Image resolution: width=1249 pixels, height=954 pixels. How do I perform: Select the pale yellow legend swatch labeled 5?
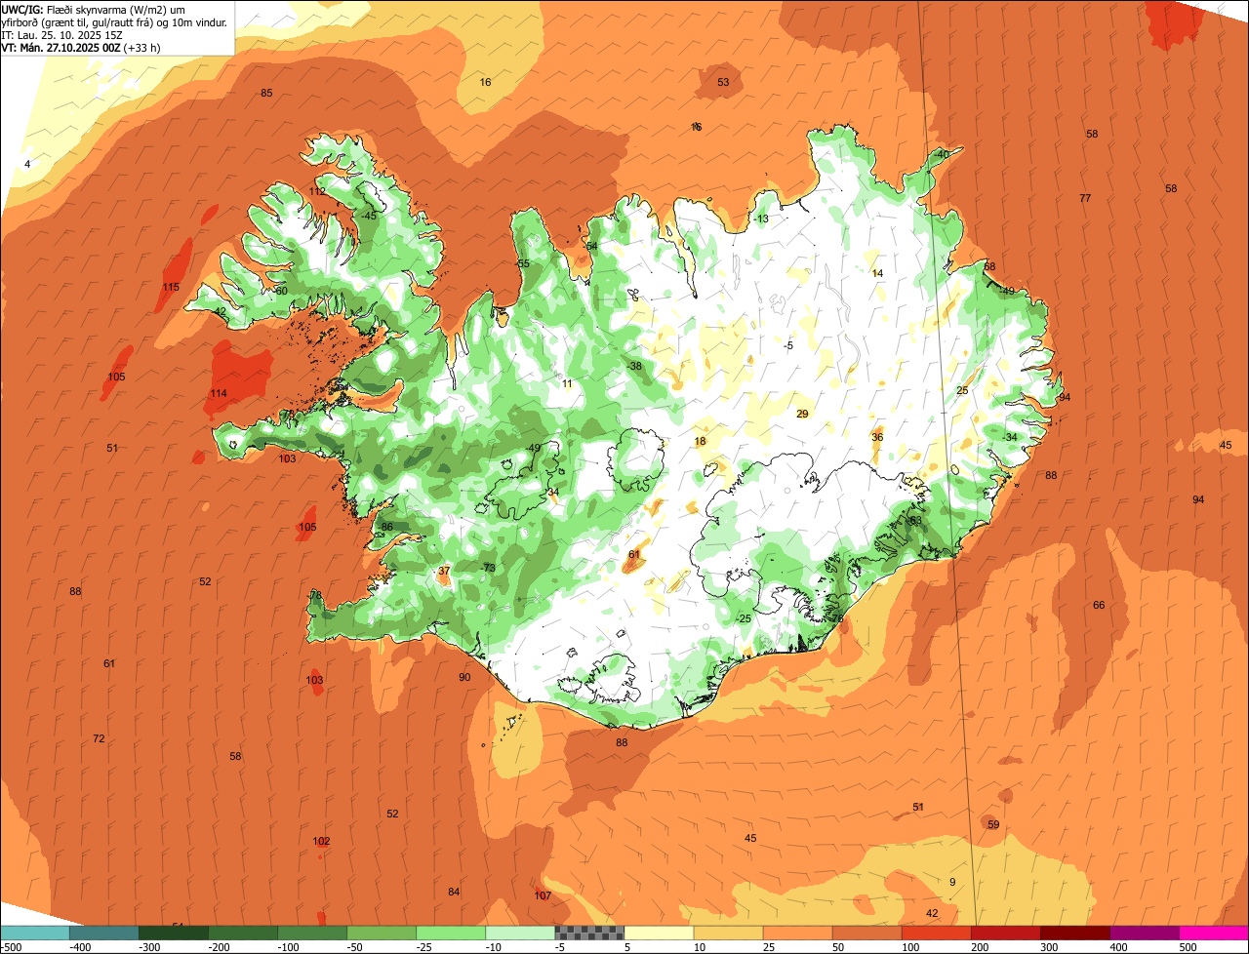tap(659, 934)
